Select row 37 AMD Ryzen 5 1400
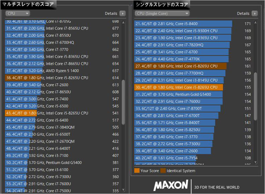 (x=62, y=71)
